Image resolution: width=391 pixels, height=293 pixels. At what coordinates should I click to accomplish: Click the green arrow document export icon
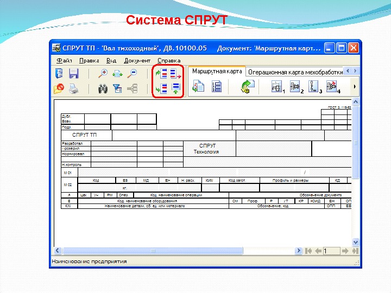[248, 86]
